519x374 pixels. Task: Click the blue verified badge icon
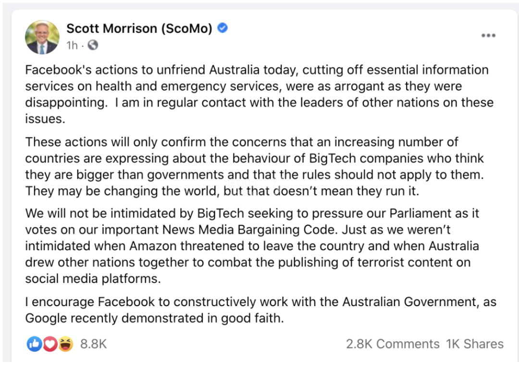[x=222, y=28]
